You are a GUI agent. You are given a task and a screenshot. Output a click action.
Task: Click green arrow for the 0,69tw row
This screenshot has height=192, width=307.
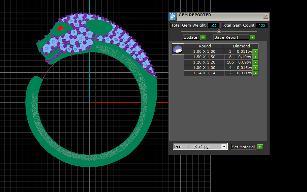(255, 63)
